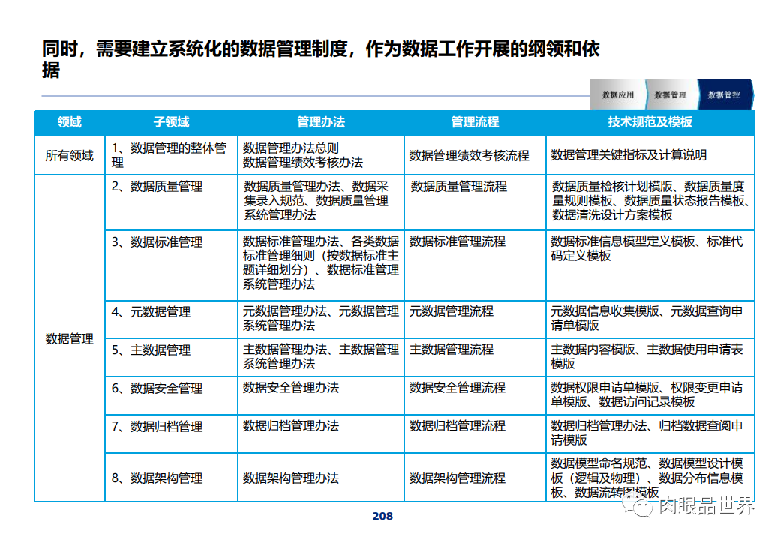Viewport: 780px width, 540px height.
Task: Select the 8、数据架构管理 cell
Action: tap(171, 477)
